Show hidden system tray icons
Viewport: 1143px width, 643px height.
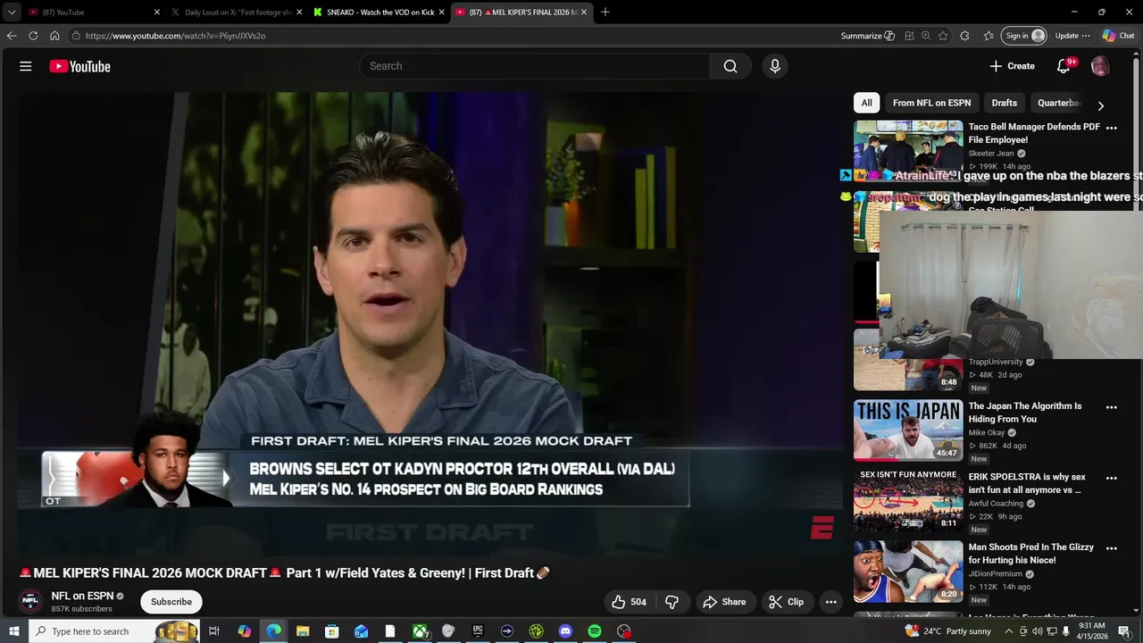(1009, 631)
